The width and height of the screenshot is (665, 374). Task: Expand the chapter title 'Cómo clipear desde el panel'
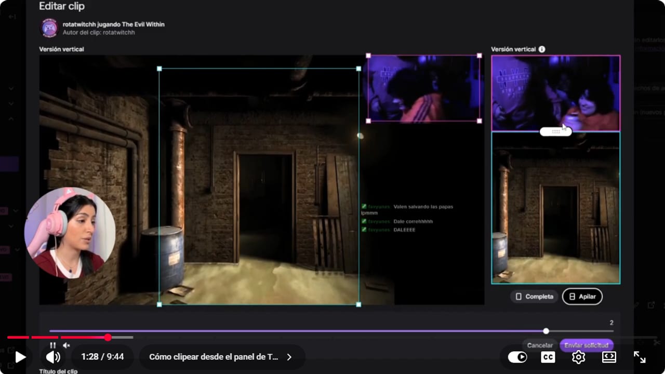tap(221, 357)
